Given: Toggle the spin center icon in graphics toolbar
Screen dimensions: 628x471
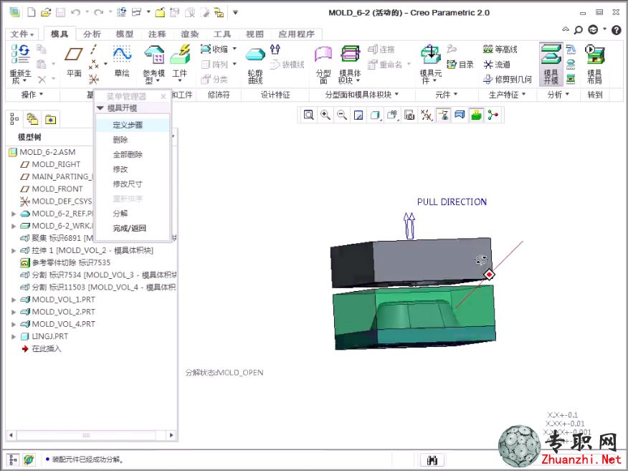Looking at the screenshot, I should pyautogui.click(x=493, y=115).
